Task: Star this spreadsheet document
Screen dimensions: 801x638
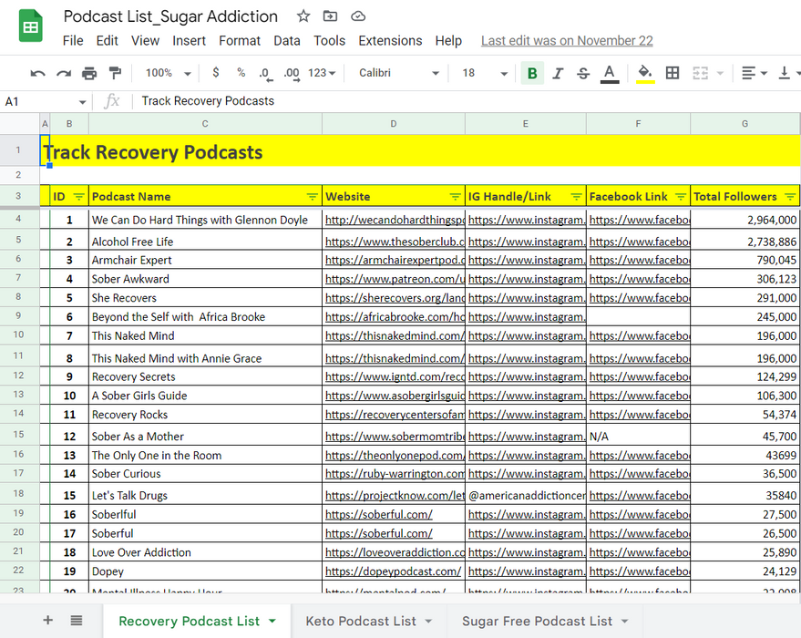Action: [303, 16]
